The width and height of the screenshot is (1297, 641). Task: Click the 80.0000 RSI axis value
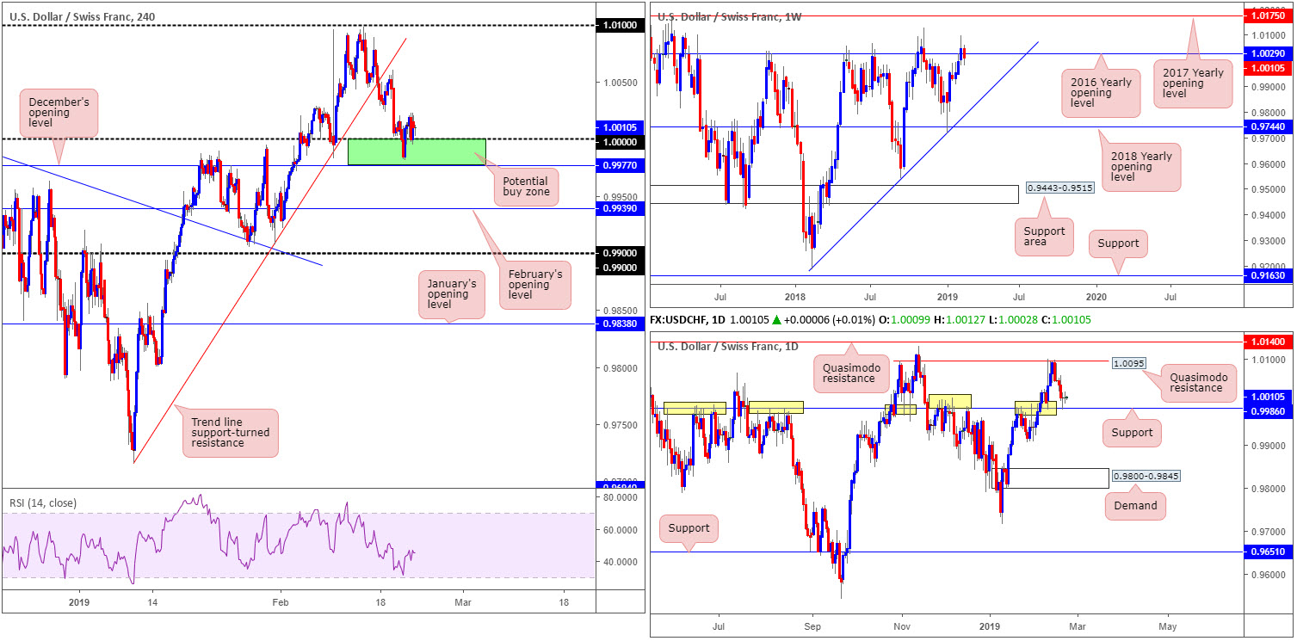click(618, 497)
